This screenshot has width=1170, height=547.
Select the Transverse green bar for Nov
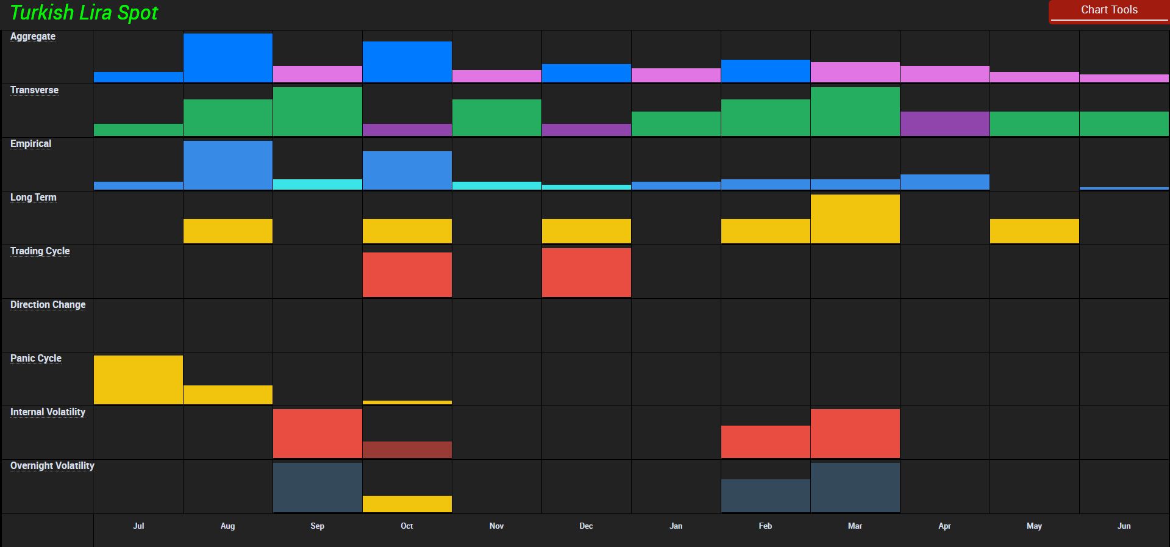[x=497, y=118]
